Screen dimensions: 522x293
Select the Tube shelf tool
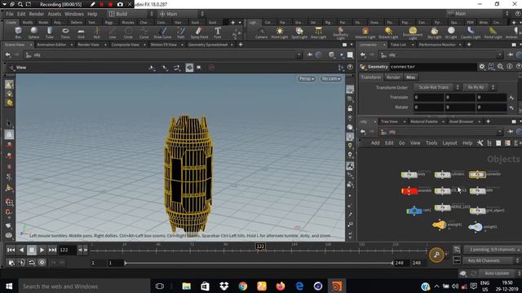click(49, 33)
